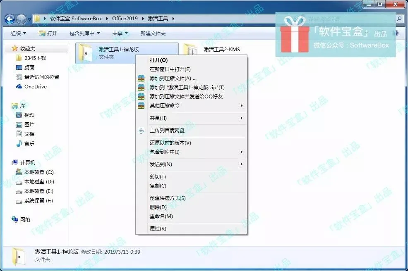Expand arrow after Office2019 breadcrumb
The width and height of the screenshot is (408, 271).
[x=143, y=19]
